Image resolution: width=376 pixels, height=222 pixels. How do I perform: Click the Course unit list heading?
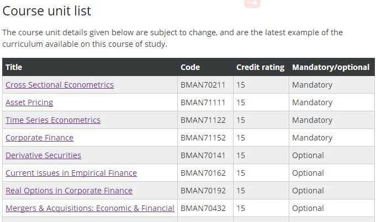click(x=47, y=11)
